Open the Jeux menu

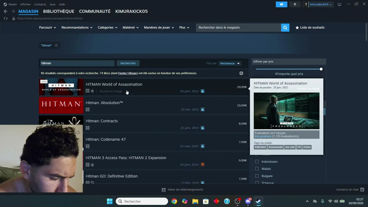point(52,4)
